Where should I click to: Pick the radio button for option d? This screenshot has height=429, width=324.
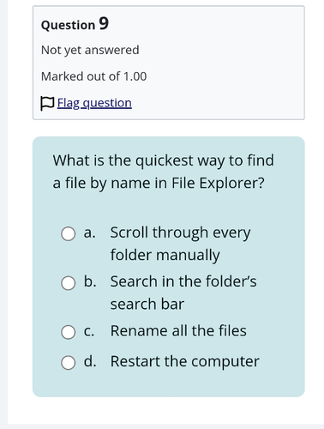(x=69, y=363)
